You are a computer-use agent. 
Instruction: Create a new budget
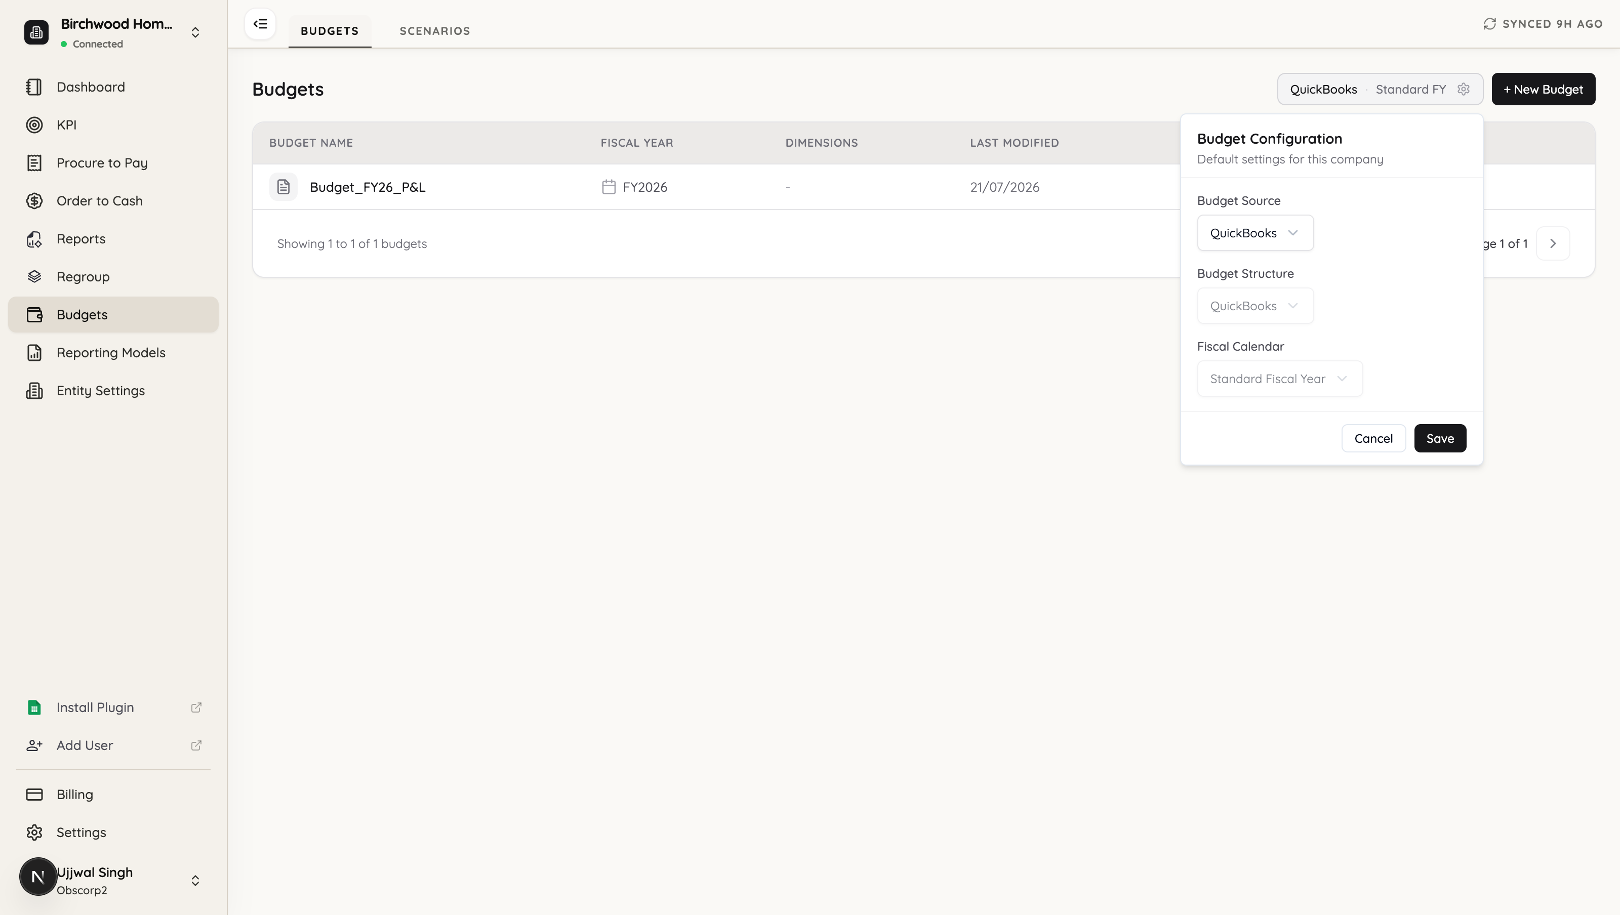point(1543,89)
